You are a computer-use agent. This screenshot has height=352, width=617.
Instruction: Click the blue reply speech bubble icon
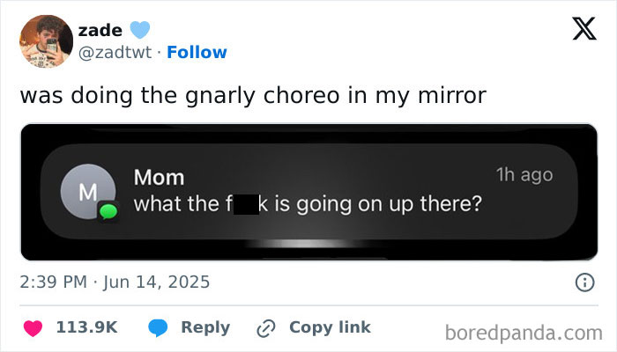tap(159, 327)
